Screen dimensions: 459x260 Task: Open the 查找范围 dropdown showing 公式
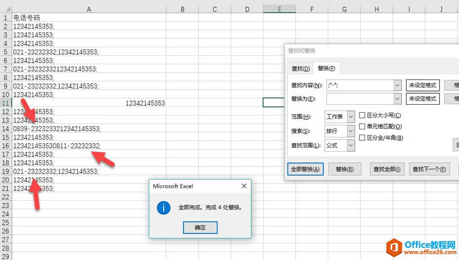pyautogui.click(x=351, y=146)
